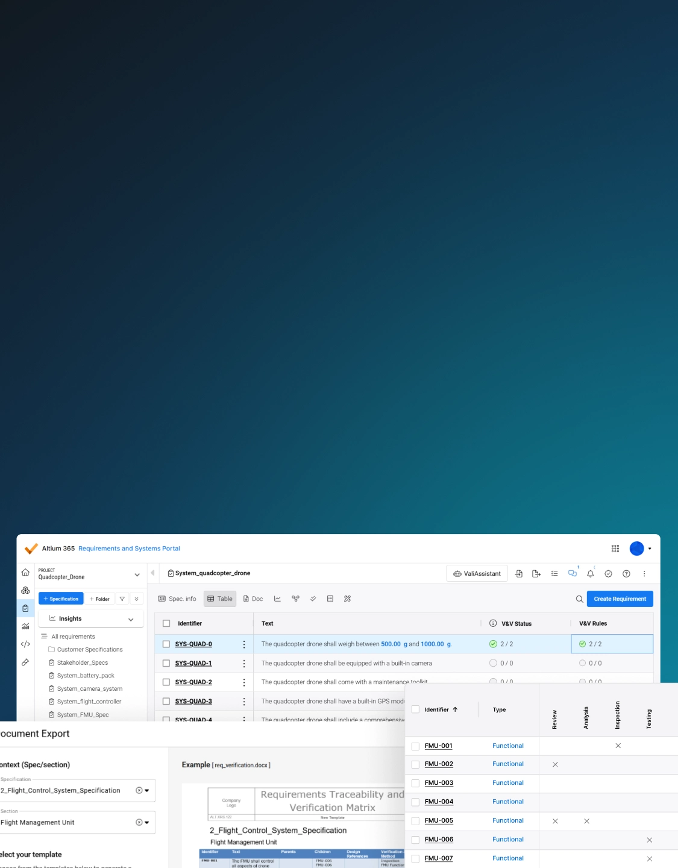Screen dimensions: 678x868
Task: Open the ValiAssistant panel
Action: coord(477,574)
